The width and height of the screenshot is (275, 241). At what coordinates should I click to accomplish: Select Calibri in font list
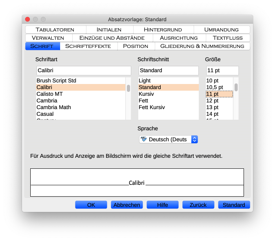click(x=81, y=87)
